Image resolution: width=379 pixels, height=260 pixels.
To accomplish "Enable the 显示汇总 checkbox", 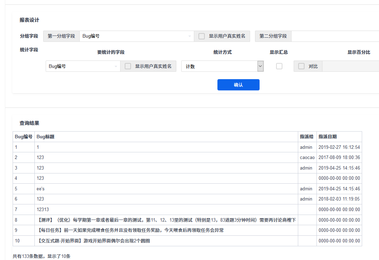I will [279, 66].
